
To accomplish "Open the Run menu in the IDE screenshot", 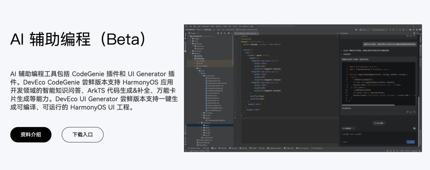I will point(230,26).
